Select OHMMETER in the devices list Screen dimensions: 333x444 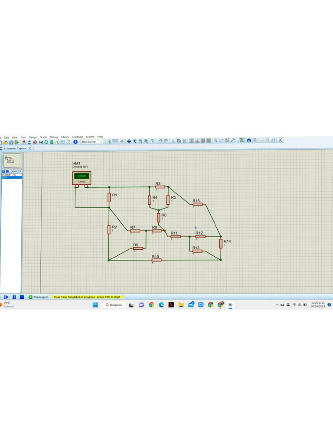9,175
